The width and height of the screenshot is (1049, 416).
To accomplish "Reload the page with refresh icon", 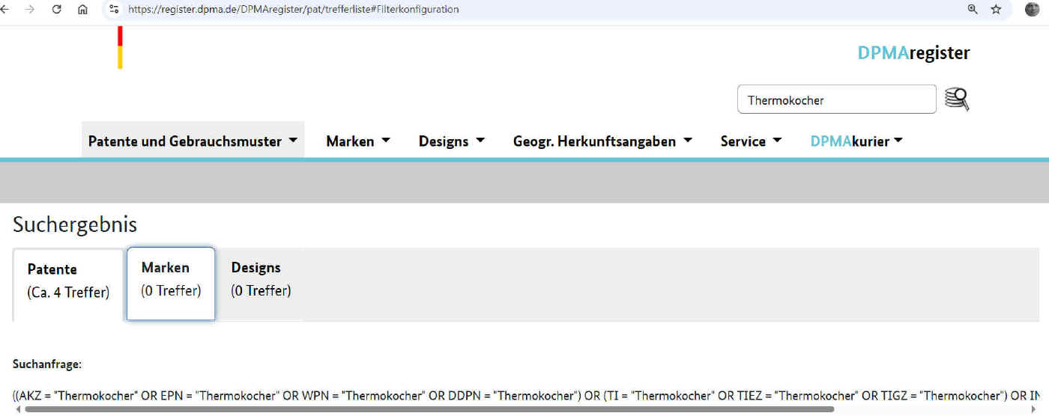I will click(56, 10).
